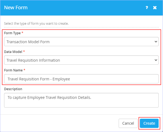This screenshot has width=163, height=132.
Task: Focus the Form Name text field
Action: (x=81, y=79)
